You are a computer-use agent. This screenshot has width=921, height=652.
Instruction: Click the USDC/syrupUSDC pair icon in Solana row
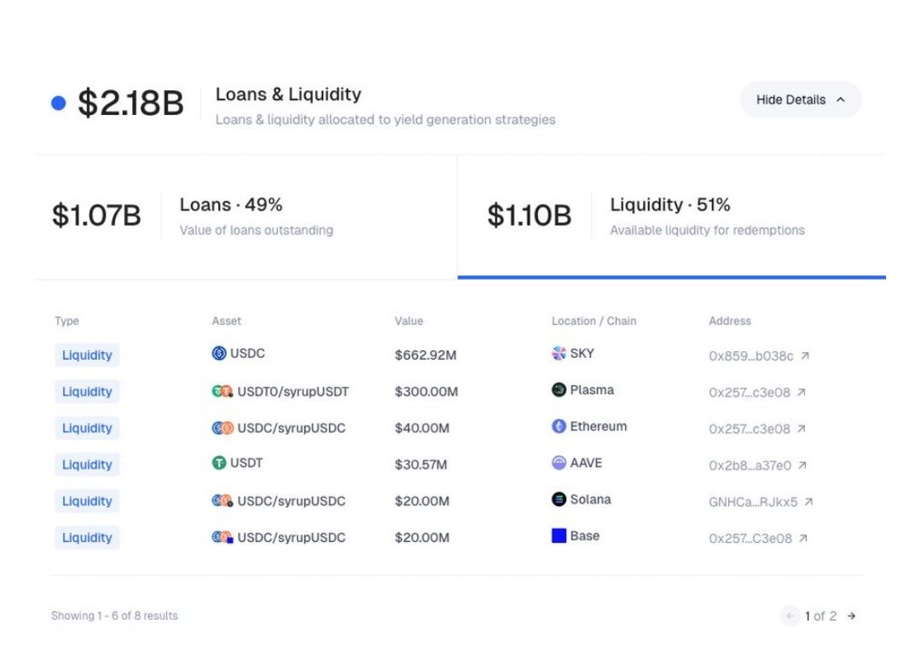click(x=223, y=500)
